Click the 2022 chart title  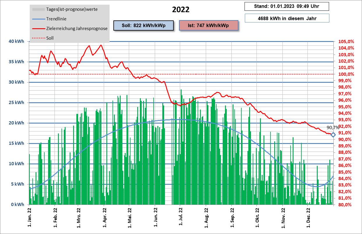tap(181, 10)
